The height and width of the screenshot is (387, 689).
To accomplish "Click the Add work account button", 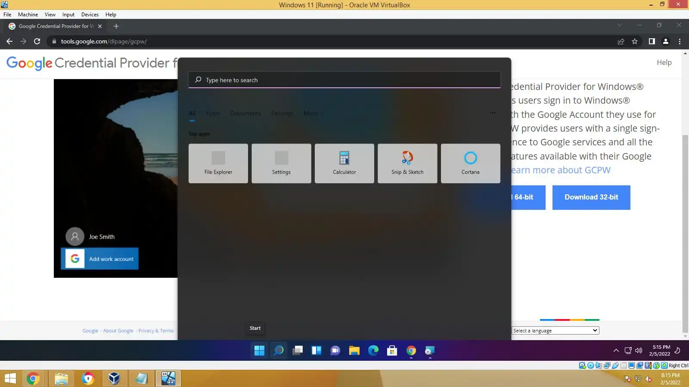I will pos(99,259).
